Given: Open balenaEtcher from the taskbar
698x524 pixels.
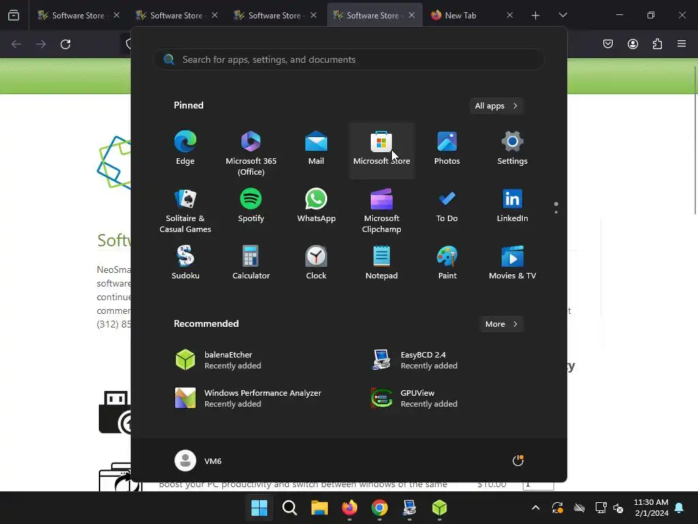Looking at the screenshot, I should pos(440,508).
